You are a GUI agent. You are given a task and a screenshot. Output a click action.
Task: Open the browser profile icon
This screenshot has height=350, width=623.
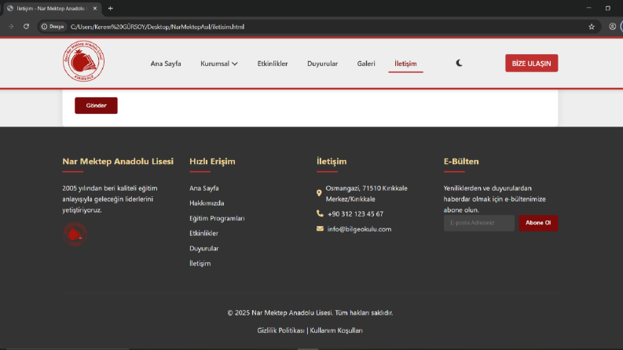coord(612,27)
